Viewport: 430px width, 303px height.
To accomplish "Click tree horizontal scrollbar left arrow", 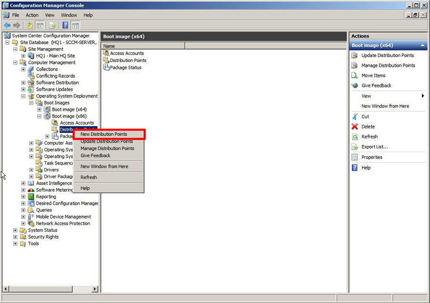I will (6, 289).
